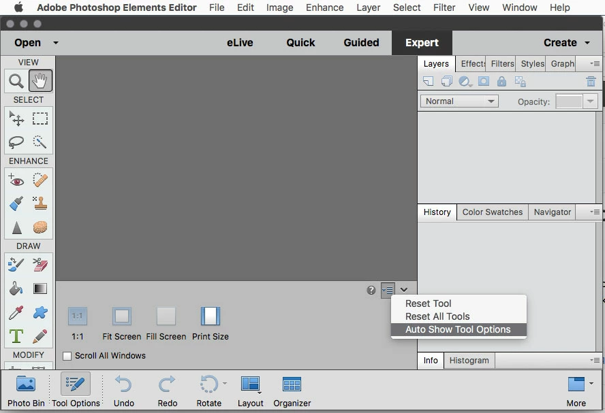Toggle the Photo Bin panel
The height and width of the screenshot is (413, 605).
[26, 390]
